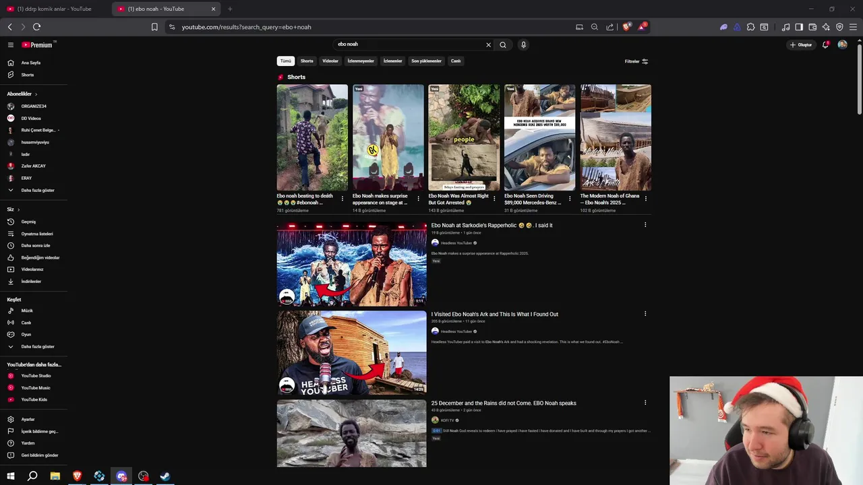Viewport: 863px width, 485px height.
Task: Open options for Ebo noah beating short
Action: pos(343,199)
